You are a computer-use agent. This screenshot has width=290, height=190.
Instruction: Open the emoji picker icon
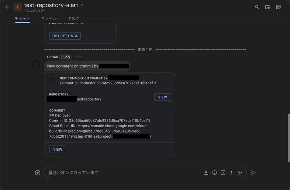(x=214, y=173)
